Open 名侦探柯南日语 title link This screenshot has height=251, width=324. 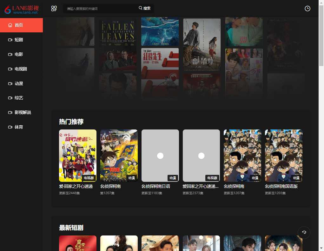(156, 186)
